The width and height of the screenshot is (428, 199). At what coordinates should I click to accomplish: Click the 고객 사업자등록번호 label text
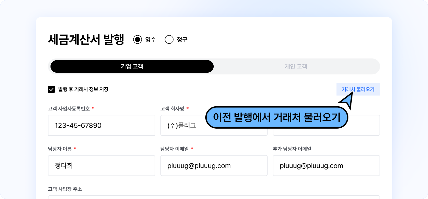[x=69, y=109]
